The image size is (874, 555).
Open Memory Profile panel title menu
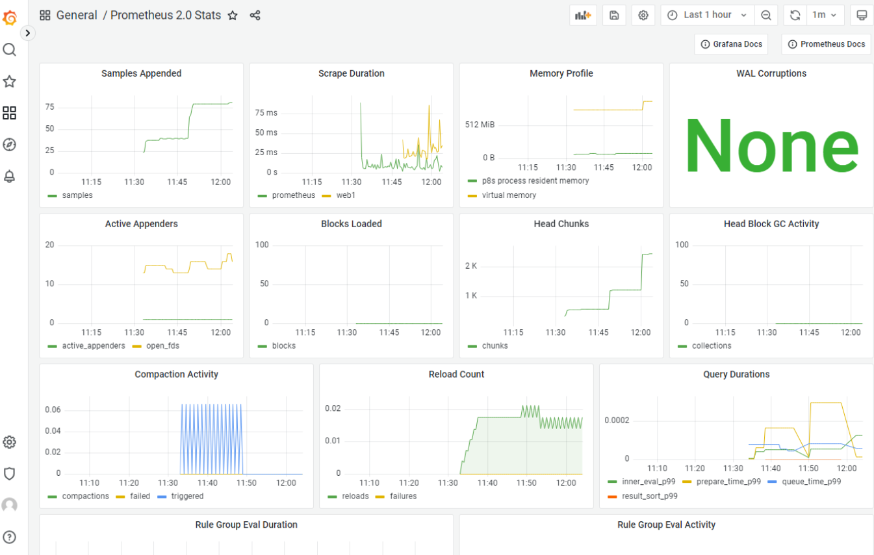pos(561,73)
